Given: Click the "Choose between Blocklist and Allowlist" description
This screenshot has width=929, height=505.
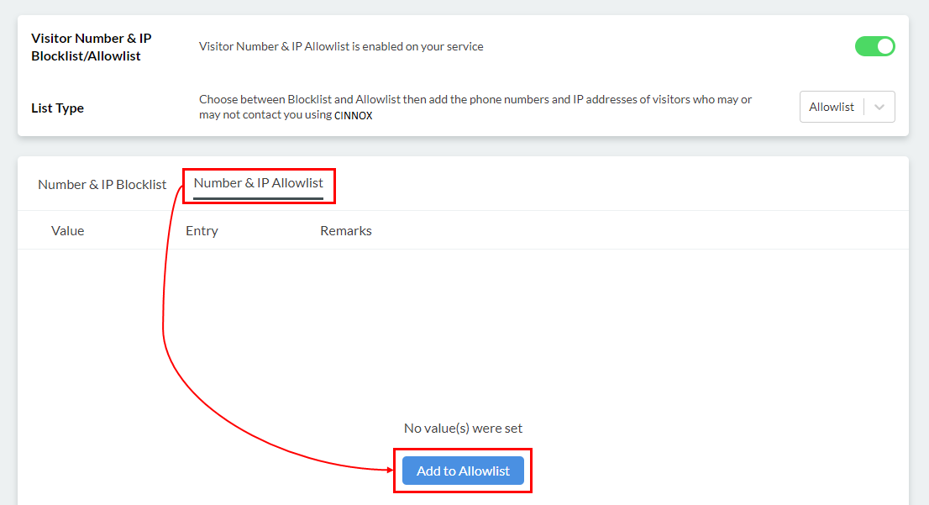Looking at the screenshot, I should tap(475, 99).
